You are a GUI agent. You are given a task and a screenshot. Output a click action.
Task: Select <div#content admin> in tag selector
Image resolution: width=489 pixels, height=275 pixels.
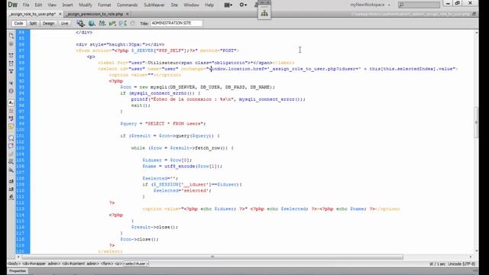point(80,264)
